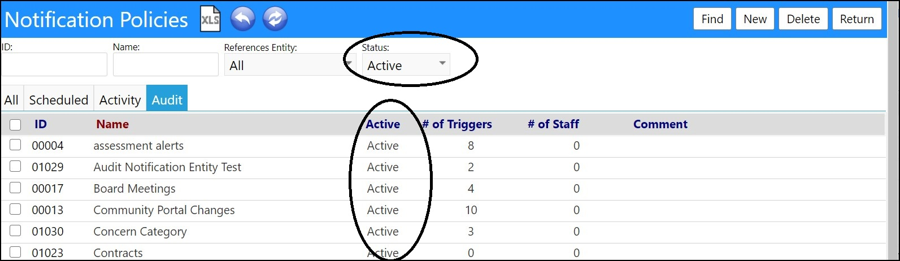Viewport: 900px width, 261px height.
Task: Expand the References Entity dropdown
Action: (x=290, y=65)
